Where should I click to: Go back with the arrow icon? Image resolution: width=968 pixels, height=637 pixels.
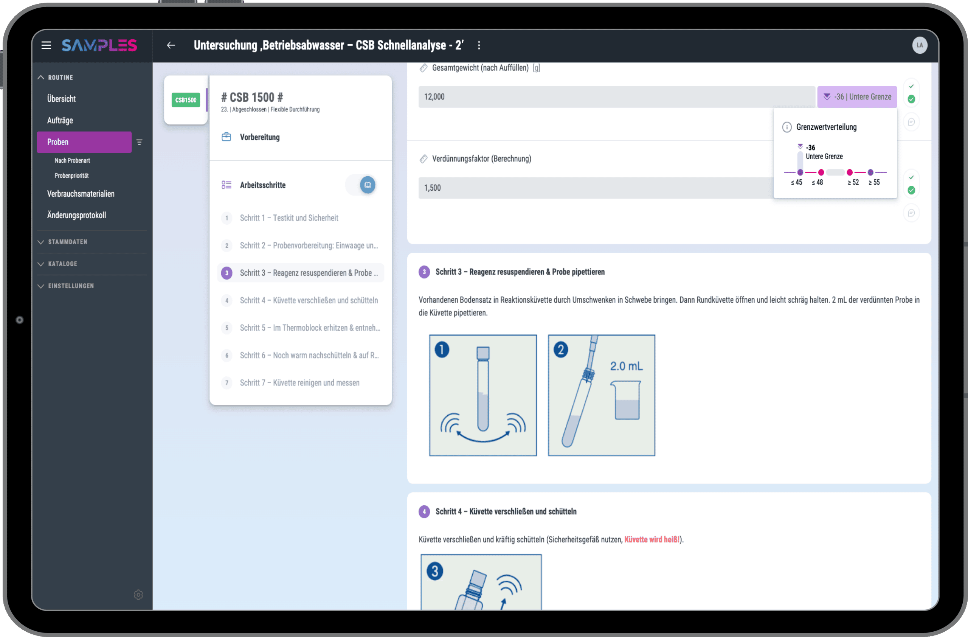[171, 45]
